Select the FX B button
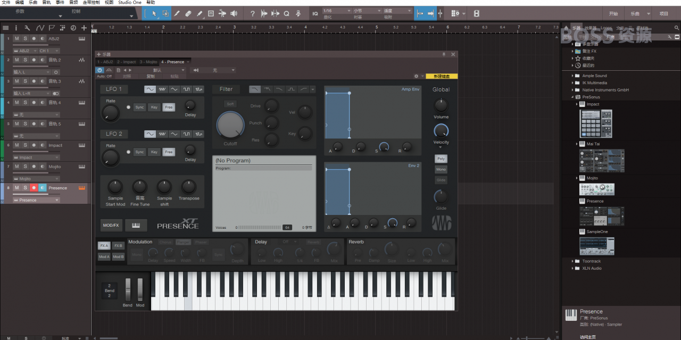This screenshot has height=340, width=681. click(x=118, y=246)
